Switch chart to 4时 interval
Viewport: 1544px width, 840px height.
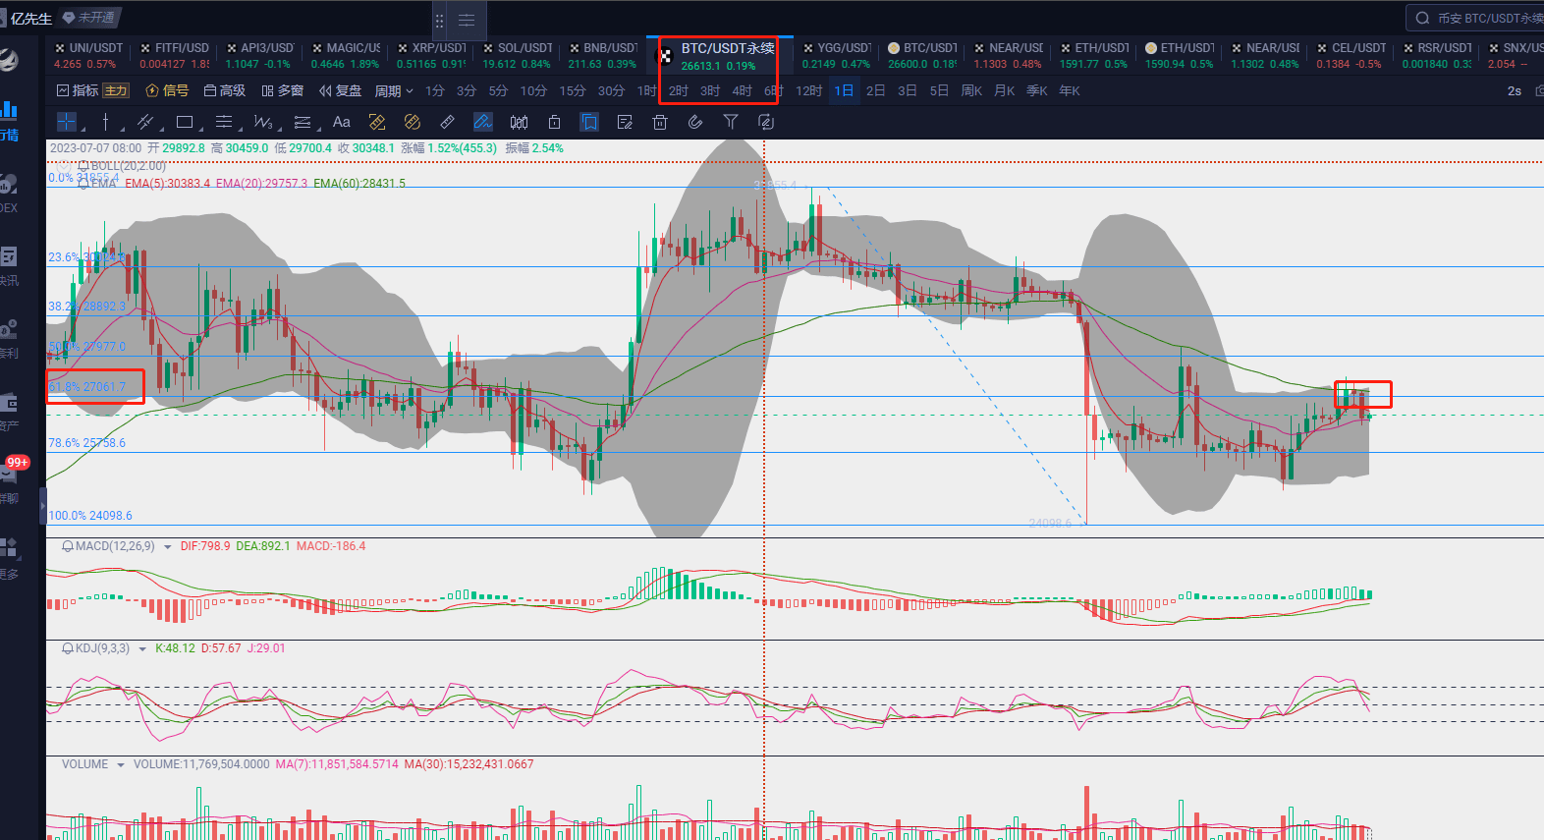click(743, 90)
